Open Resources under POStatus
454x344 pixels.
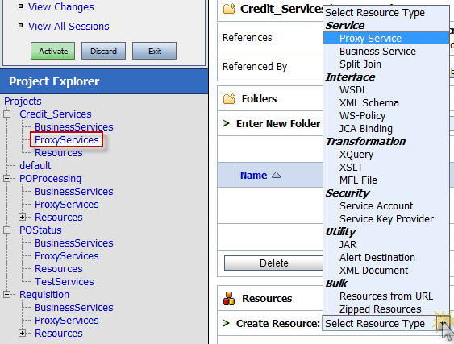(59, 269)
